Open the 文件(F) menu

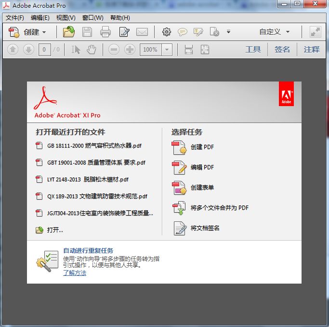pyautogui.click(x=14, y=18)
